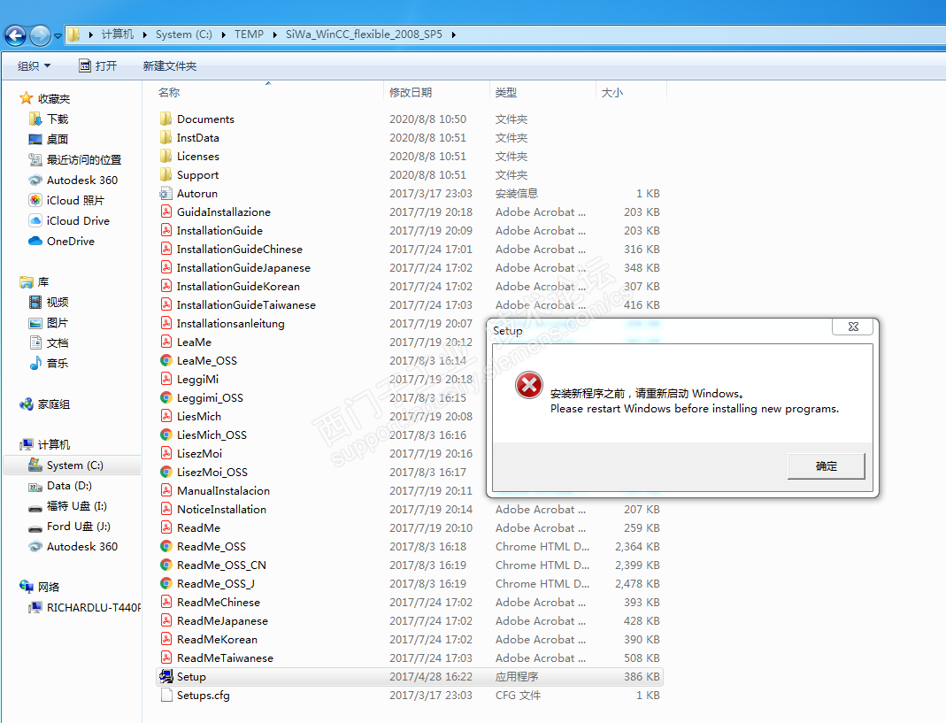Click the 打开 toolbar button
The height and width of the screenshot is (723, 946).
click(x=97, y=65)
